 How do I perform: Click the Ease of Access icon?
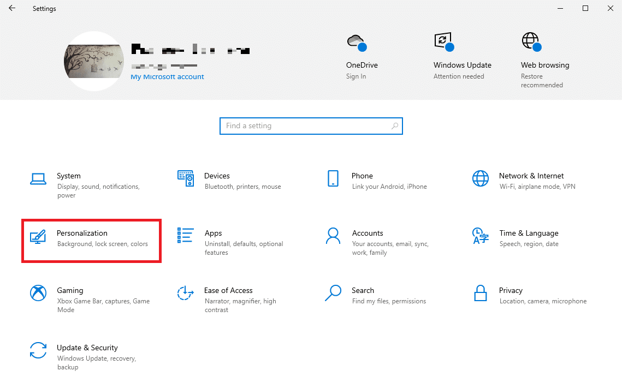[x=186, y=293]
